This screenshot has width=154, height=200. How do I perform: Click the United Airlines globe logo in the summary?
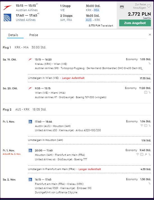coord(7,17)
